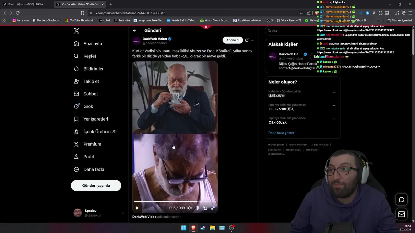Click DarkWeb Haber avatar on the post
The width and height of the screenshot is (415, 233).
pos(136,41)
